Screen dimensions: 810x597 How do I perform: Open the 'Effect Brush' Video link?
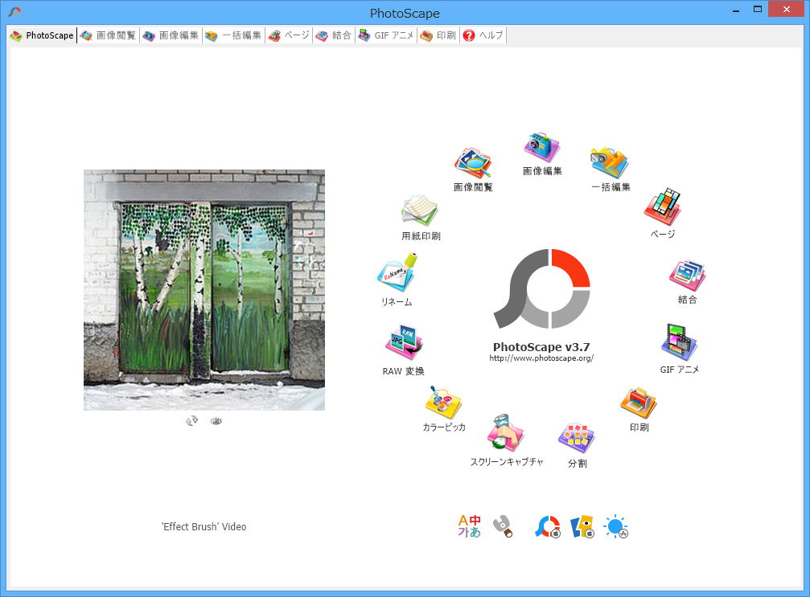204,527
